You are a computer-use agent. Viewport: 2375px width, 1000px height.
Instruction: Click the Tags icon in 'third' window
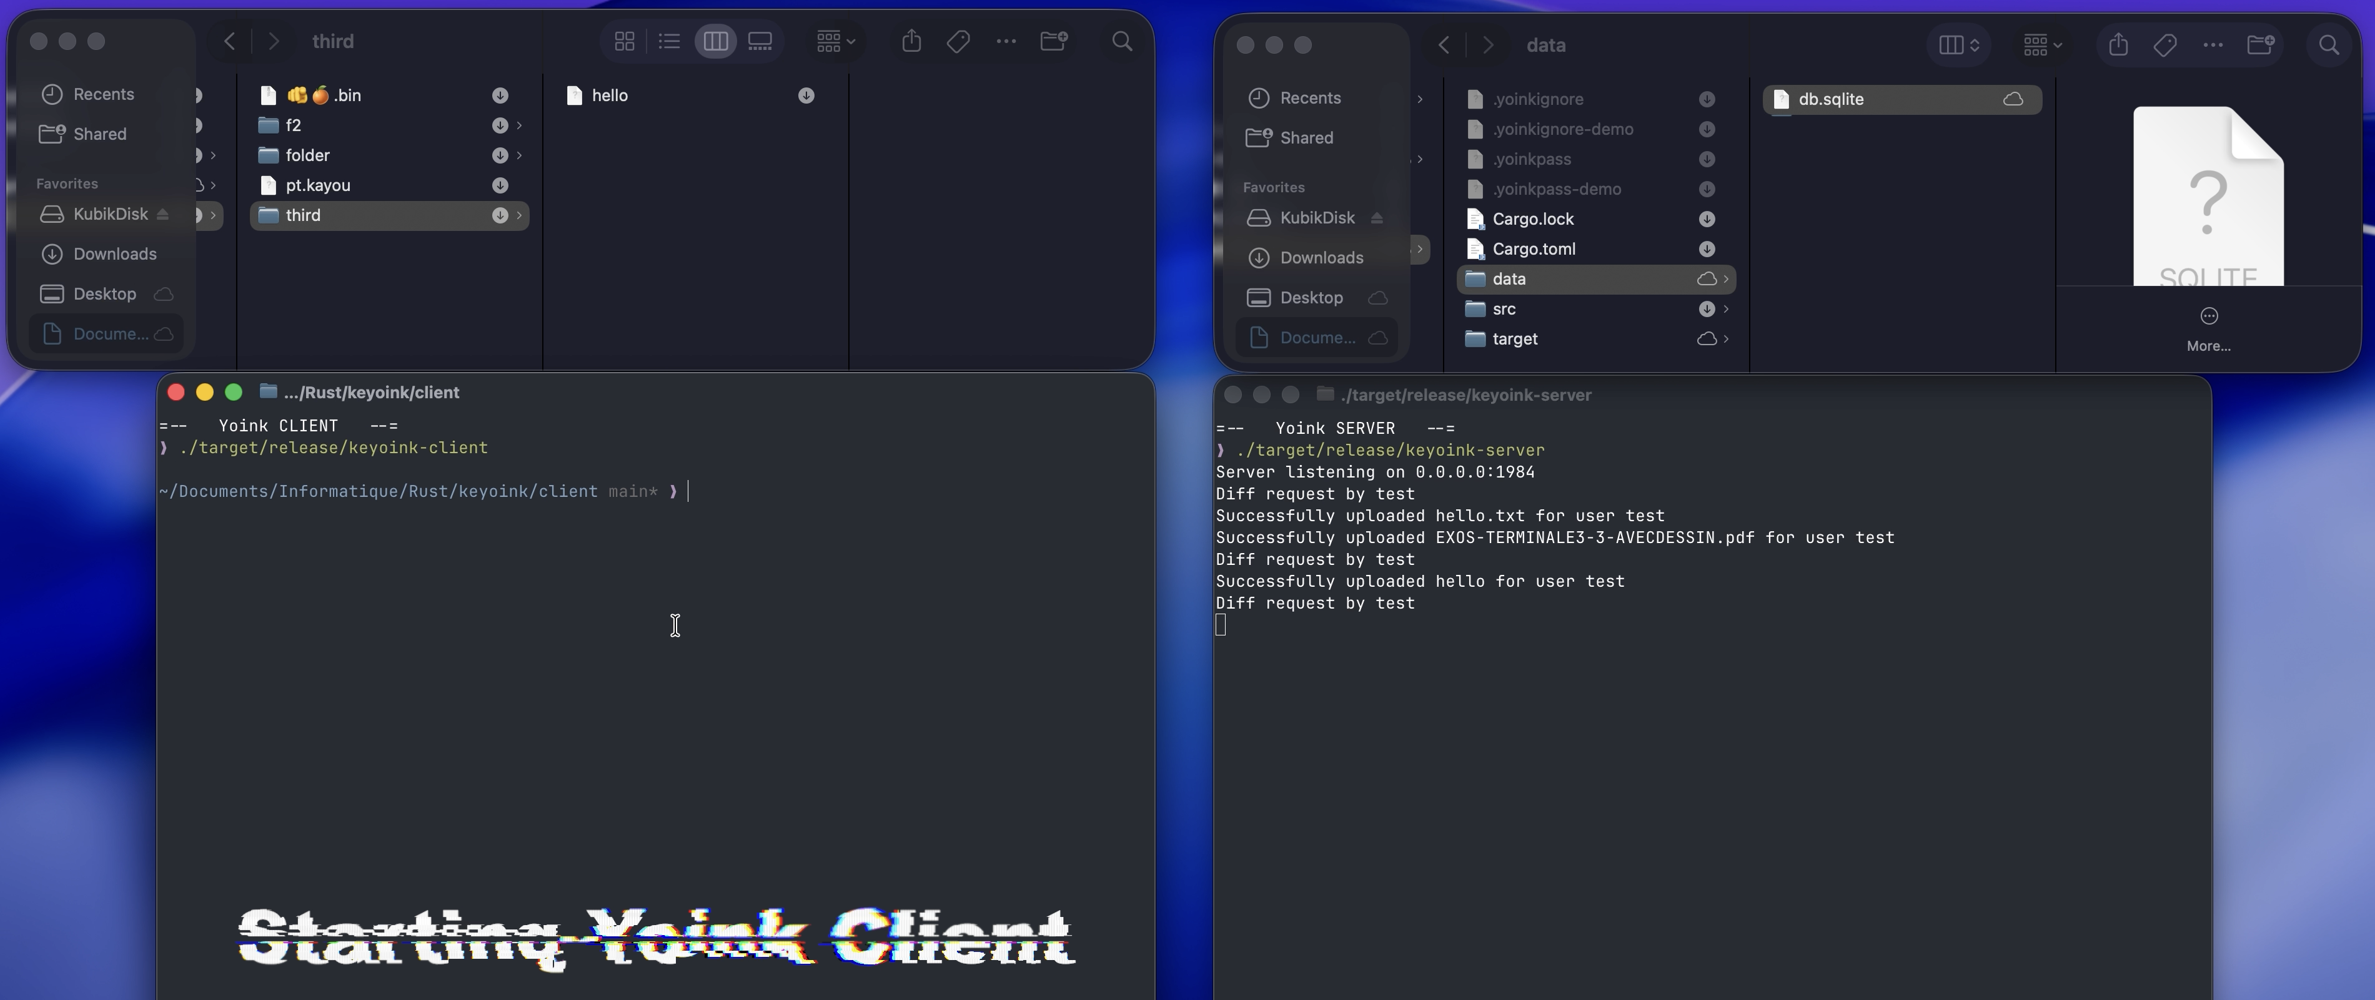coord(958,41)
